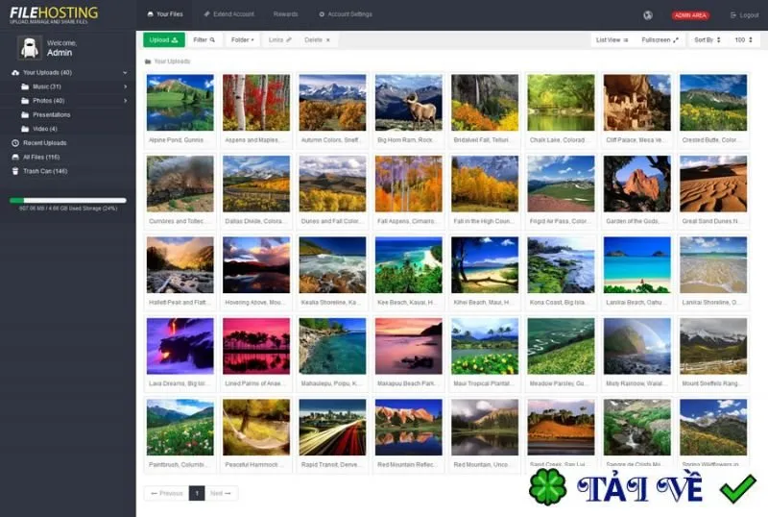768x517 pixels.
Task: Click the Next pagination button
Action: coord(221,493)
